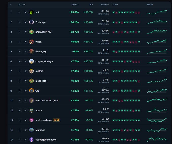Click Matador's avatar image
The height and width of the screenshot is (144, 172).
tap(31, 130)
